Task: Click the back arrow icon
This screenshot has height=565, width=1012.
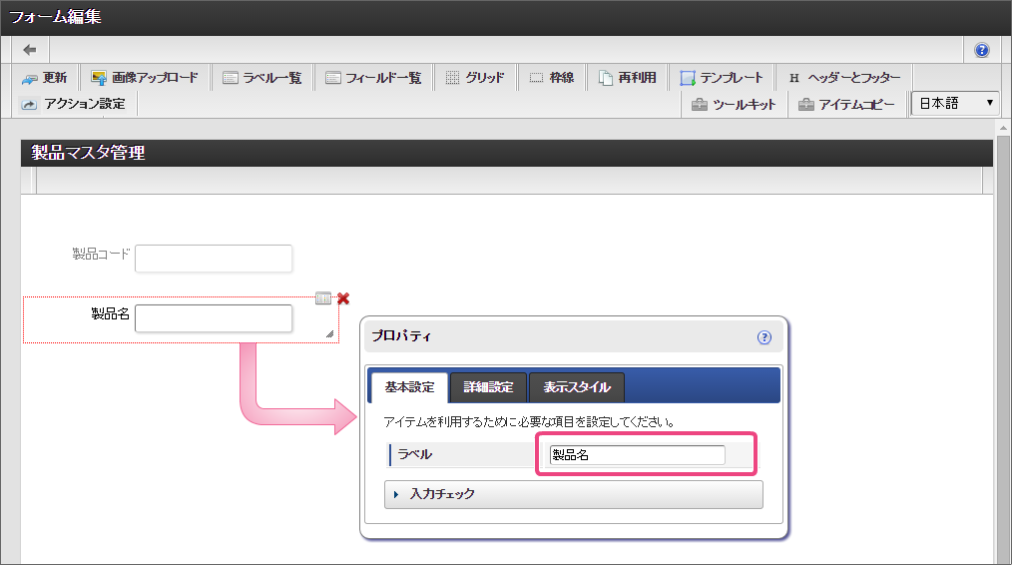Action: pyautogui.click(x=30, y=50)
